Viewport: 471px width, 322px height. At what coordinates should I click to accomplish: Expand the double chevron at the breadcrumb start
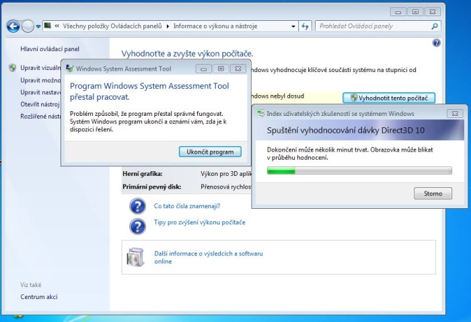coord(57,26)
